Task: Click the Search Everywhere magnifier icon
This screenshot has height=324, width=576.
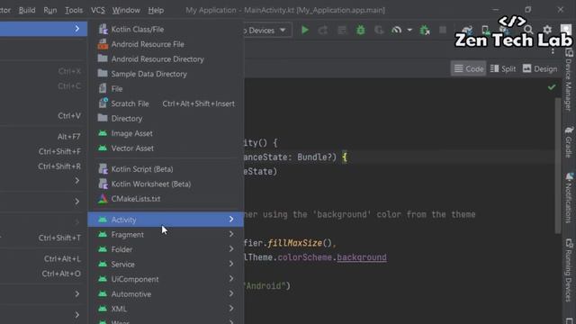Action: 528,30
